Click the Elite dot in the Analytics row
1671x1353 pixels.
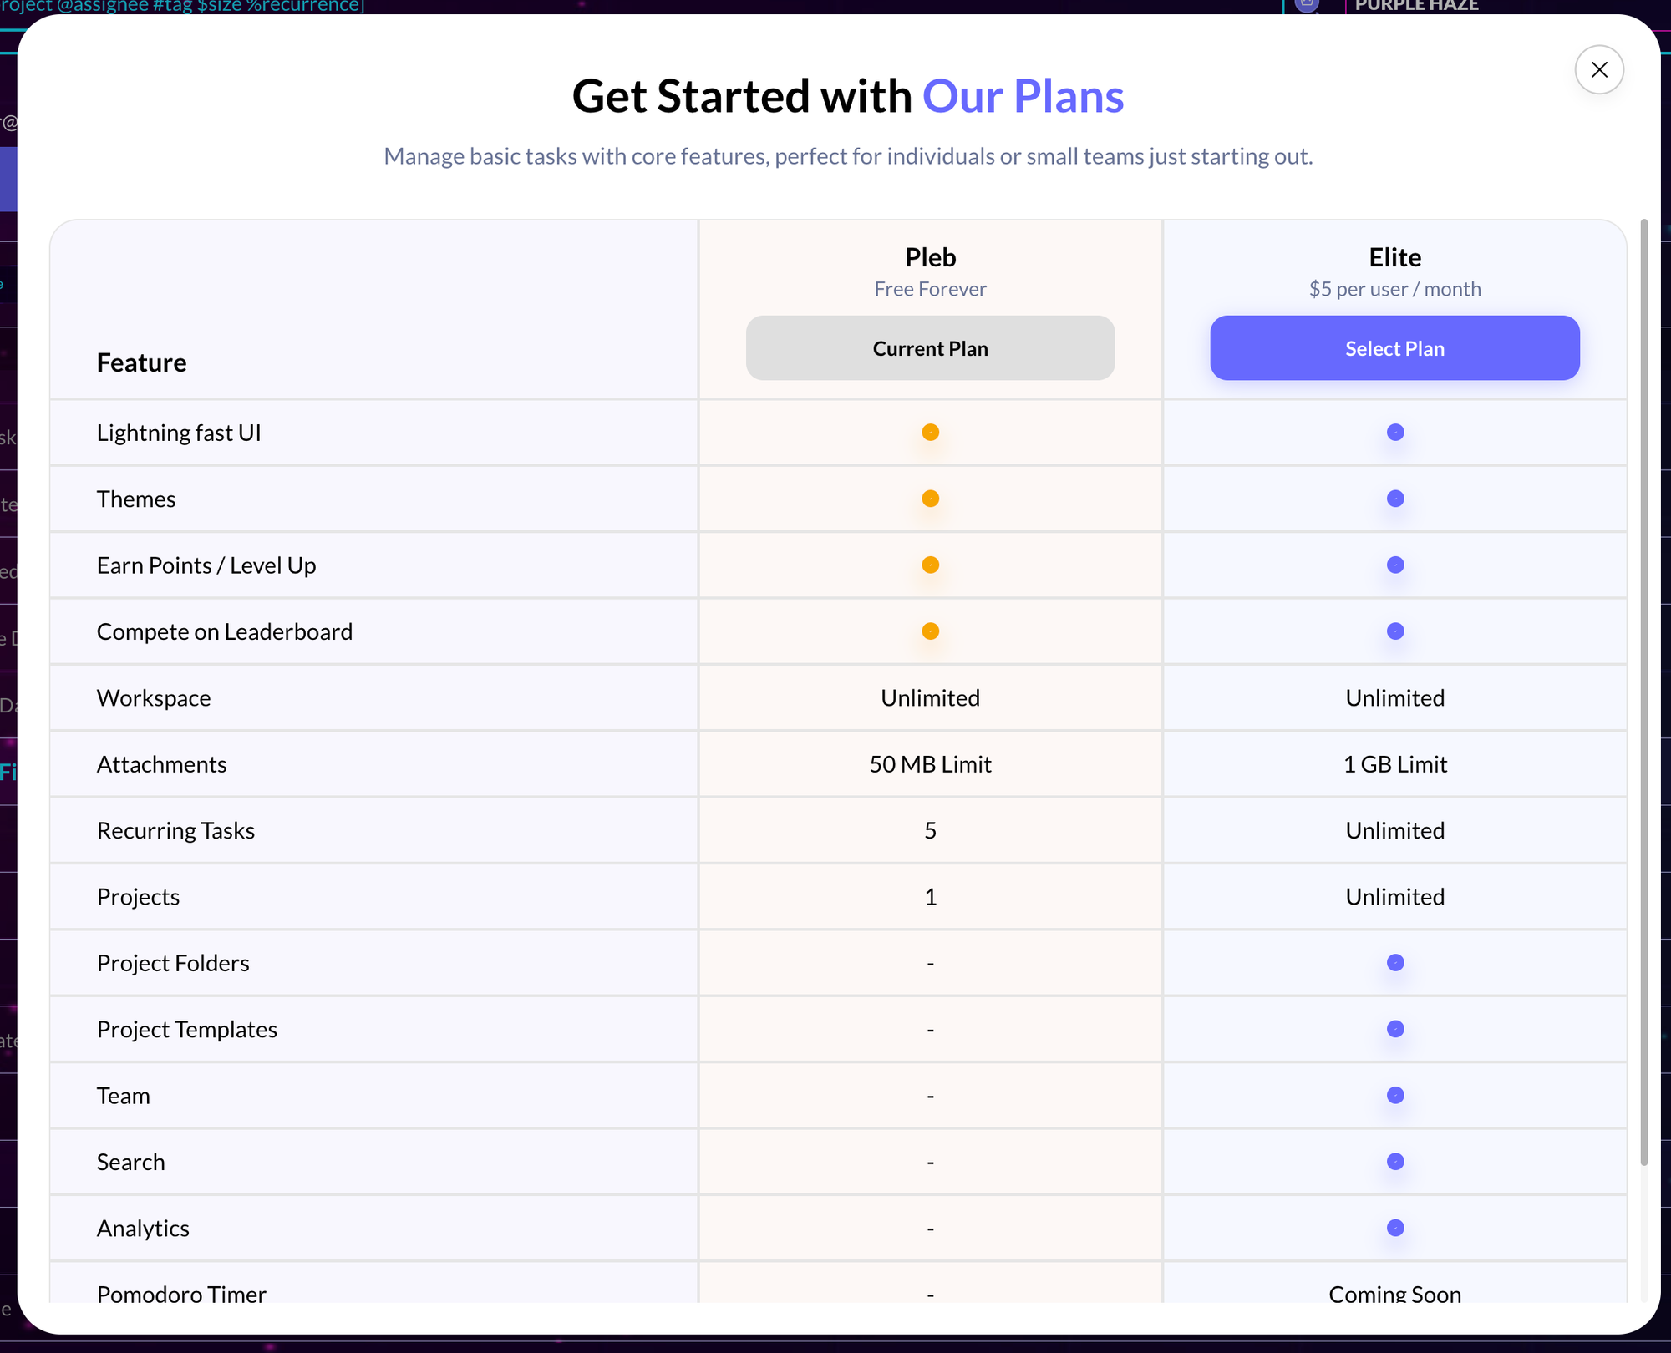point(1394,1228)
